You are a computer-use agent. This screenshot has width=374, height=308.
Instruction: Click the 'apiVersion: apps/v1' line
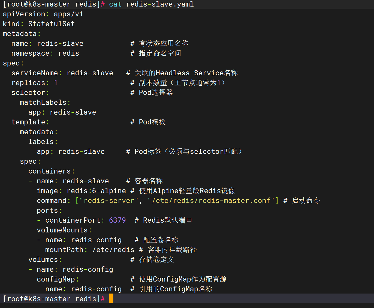43,14
